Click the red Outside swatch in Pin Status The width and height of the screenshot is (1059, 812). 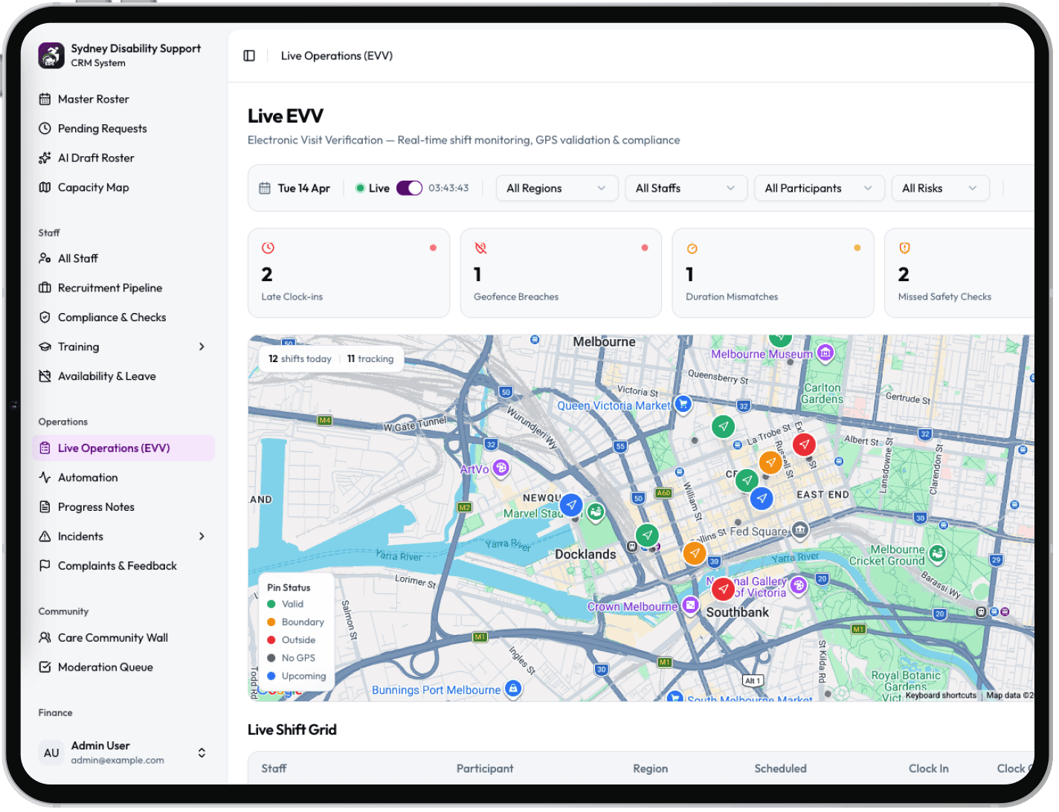(x=271, y=639)
